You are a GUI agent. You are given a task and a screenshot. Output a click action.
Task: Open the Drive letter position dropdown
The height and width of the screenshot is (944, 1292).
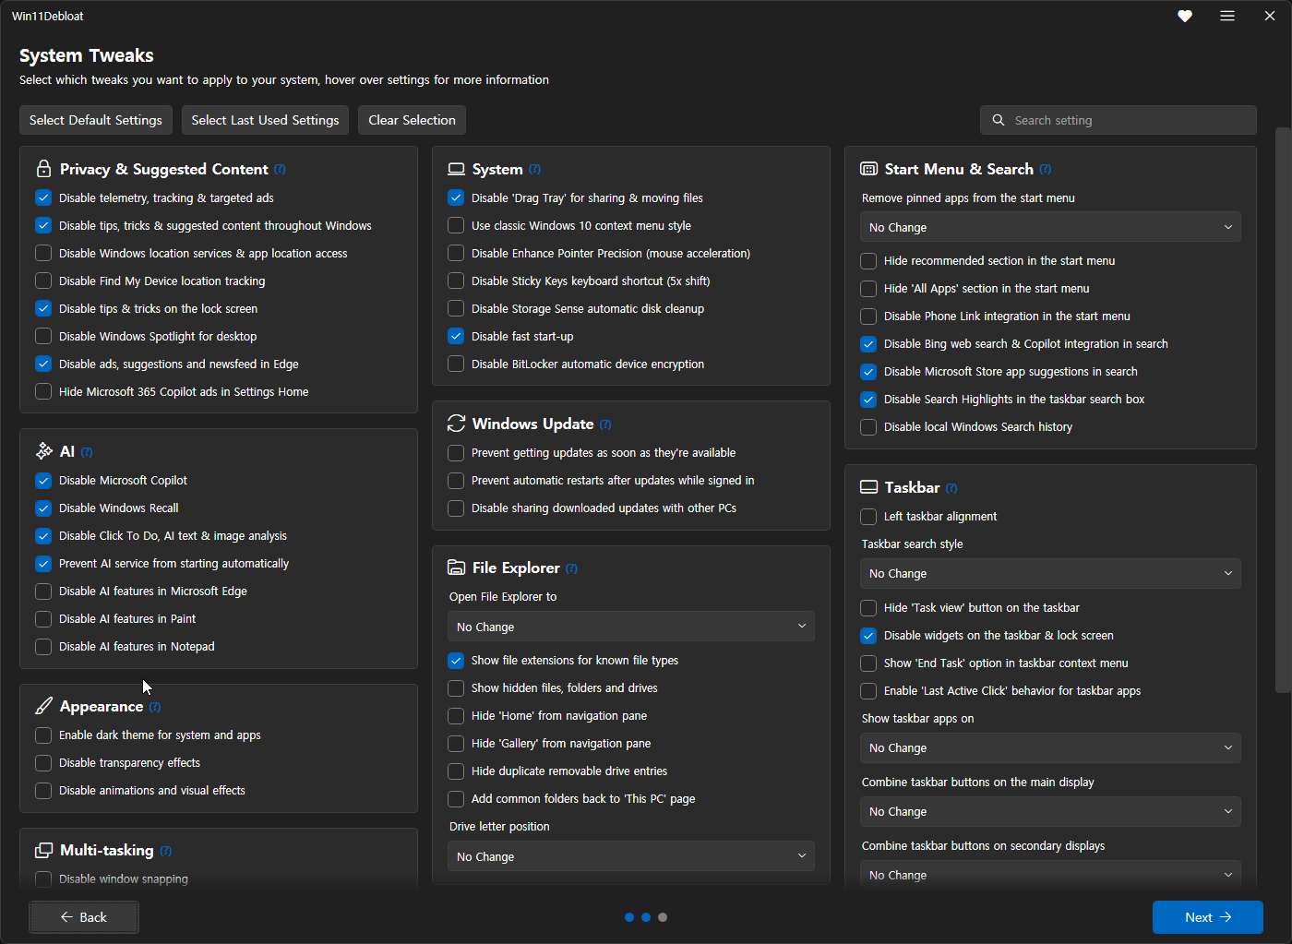(632, 856)
